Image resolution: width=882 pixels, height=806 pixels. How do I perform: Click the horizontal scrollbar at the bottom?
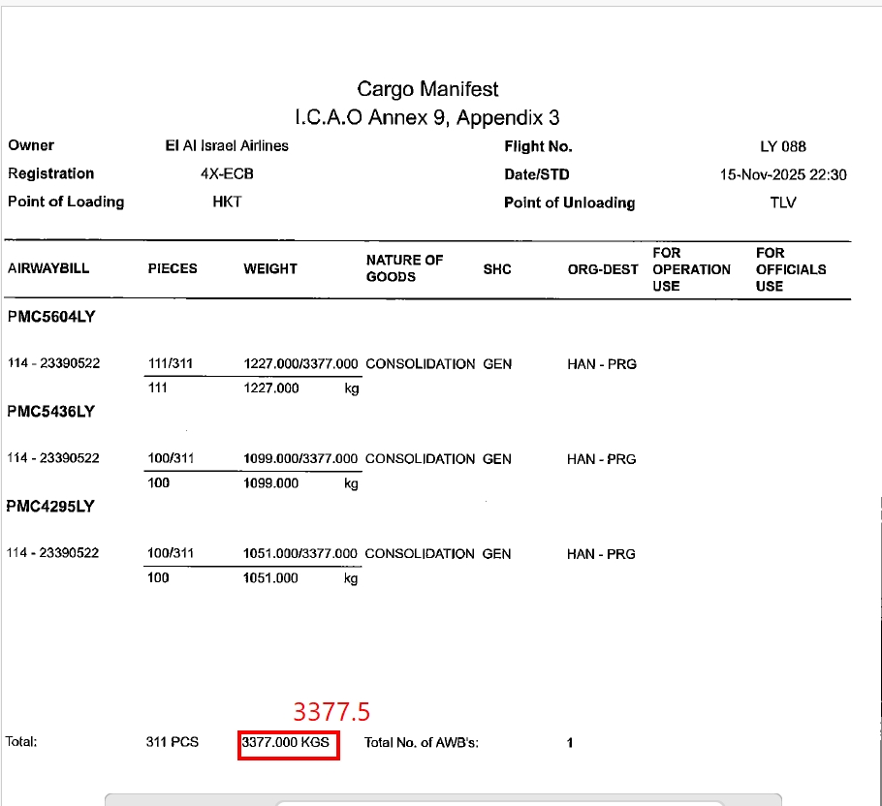coord(442,800)
